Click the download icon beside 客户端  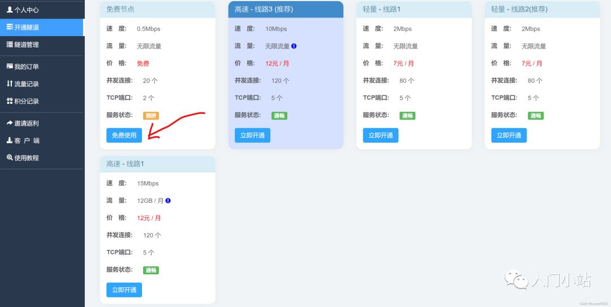point(10,141)
